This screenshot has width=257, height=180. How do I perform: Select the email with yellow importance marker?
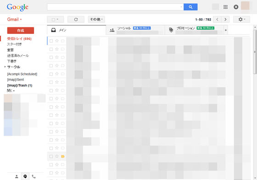click(51, 156)
